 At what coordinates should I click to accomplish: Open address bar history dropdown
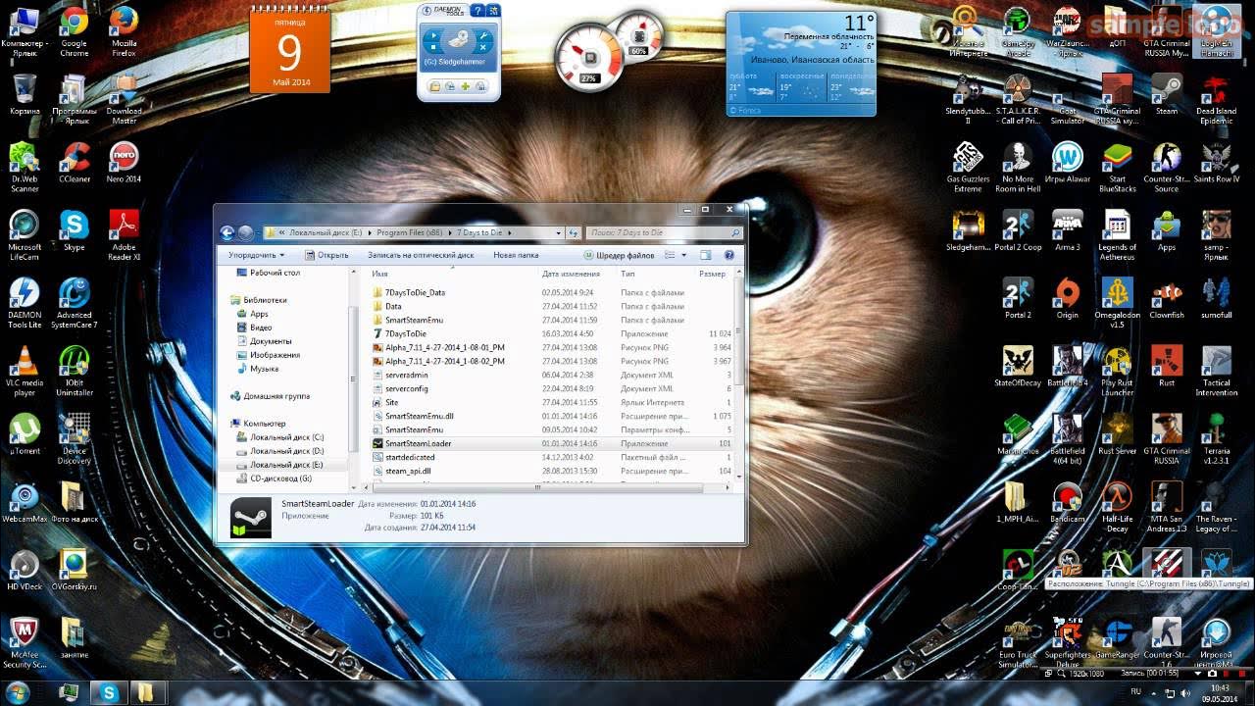pyautogui.click(x=558, y=232)
